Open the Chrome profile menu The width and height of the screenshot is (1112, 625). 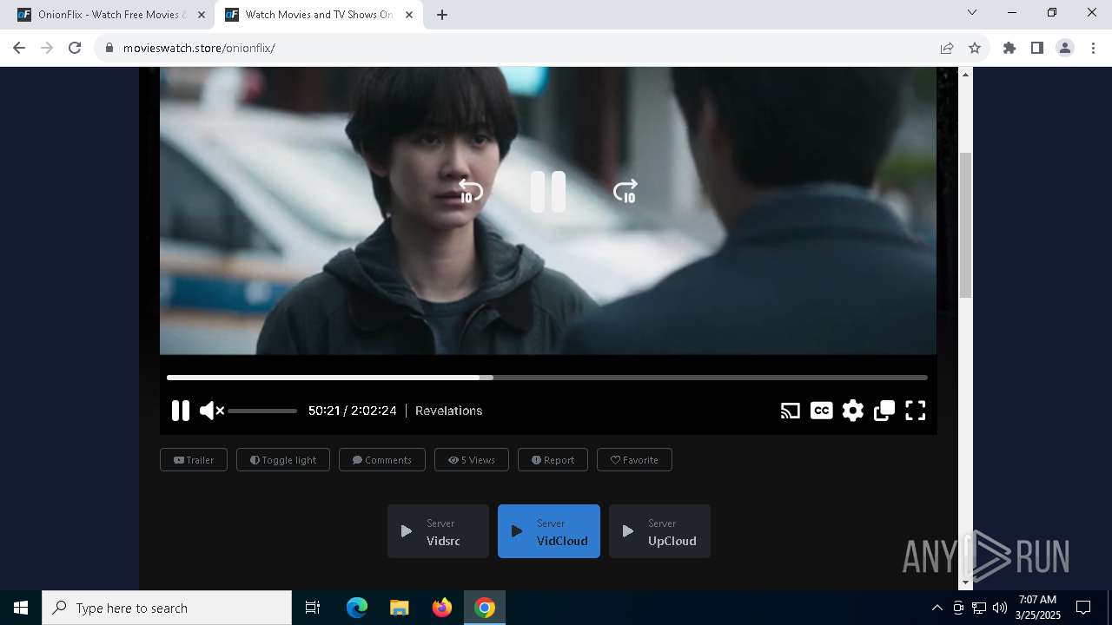(1065, 48)
